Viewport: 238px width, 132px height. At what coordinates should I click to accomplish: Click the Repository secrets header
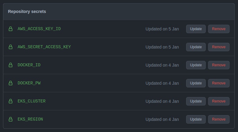(x=27, y=11)
